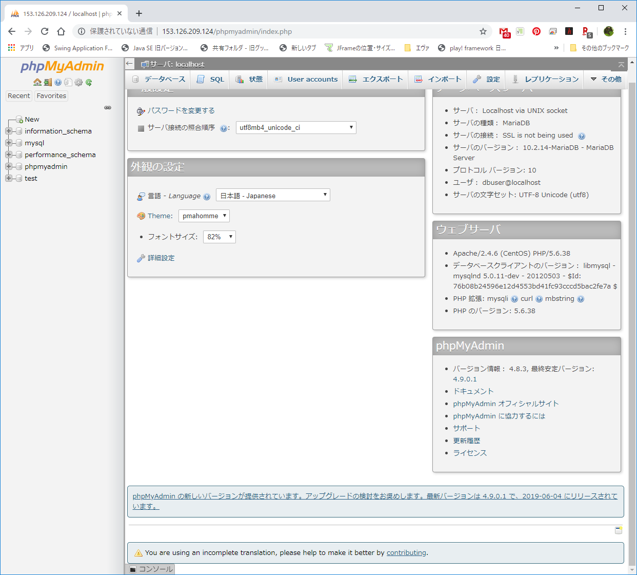
Task: Click help icon beside サーバ接続の照合順序
Action: click(224, 128)
